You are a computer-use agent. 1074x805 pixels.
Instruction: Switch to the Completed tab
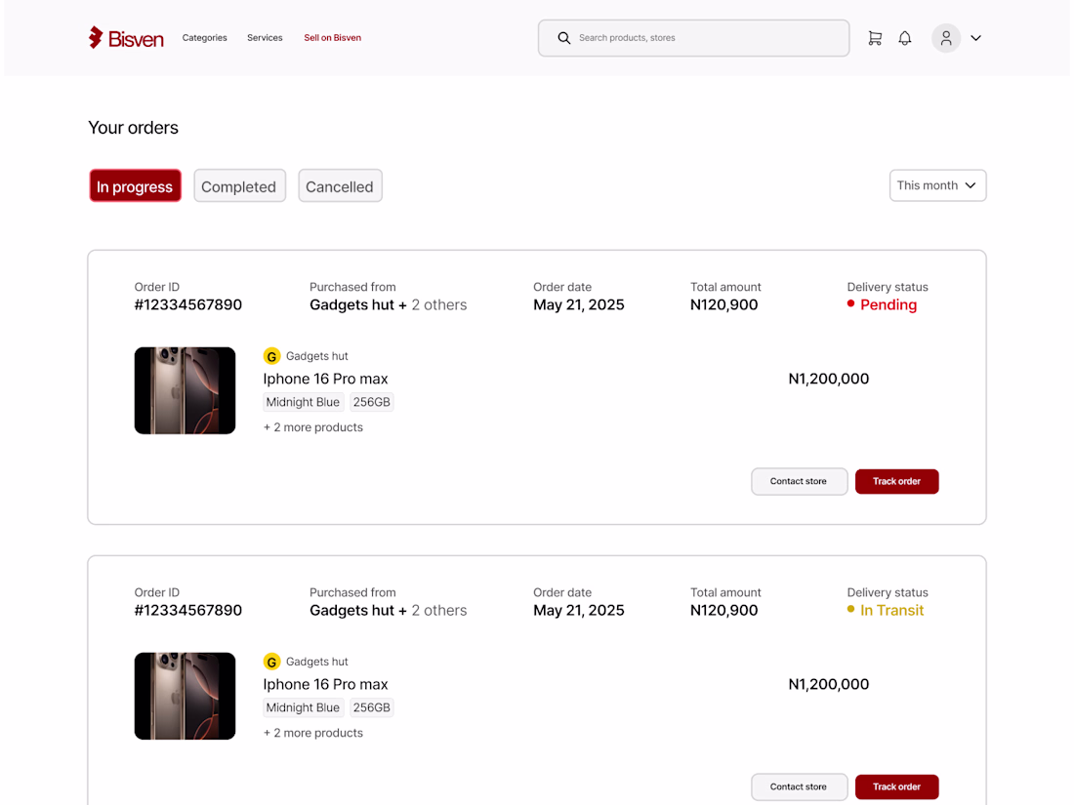pyautogui.click(x=239, y=186)
